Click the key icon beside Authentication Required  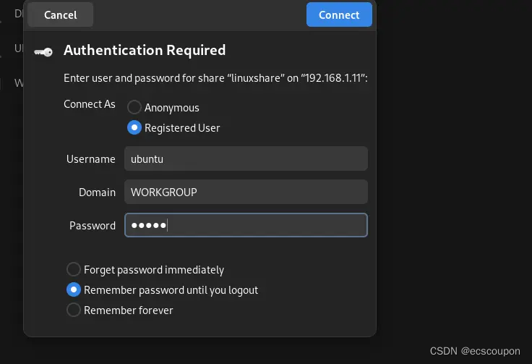point(43,51)
